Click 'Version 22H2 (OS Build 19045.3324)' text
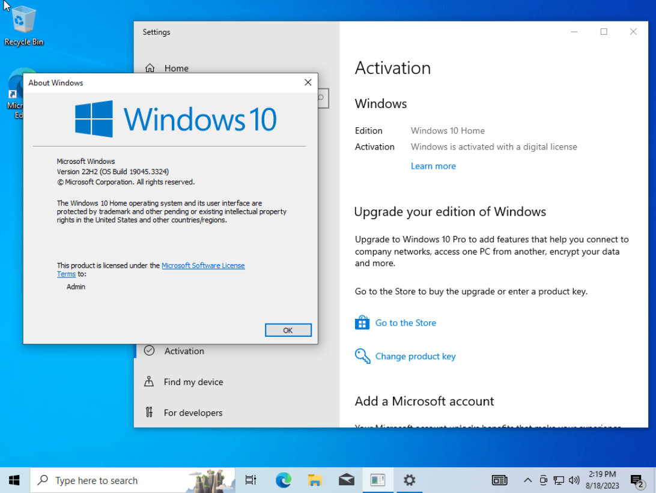The width and height of the screenshot is (656, 493). (x=113, y=172)
